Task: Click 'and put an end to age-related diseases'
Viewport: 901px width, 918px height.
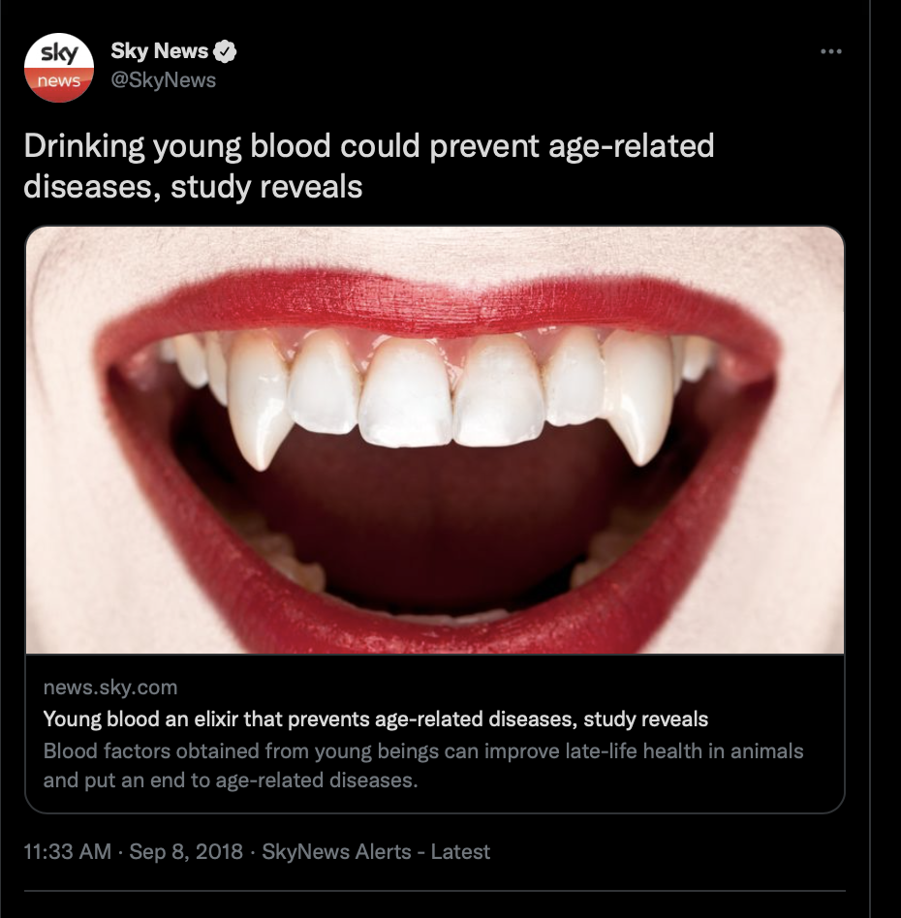Action: pos(231,780)
